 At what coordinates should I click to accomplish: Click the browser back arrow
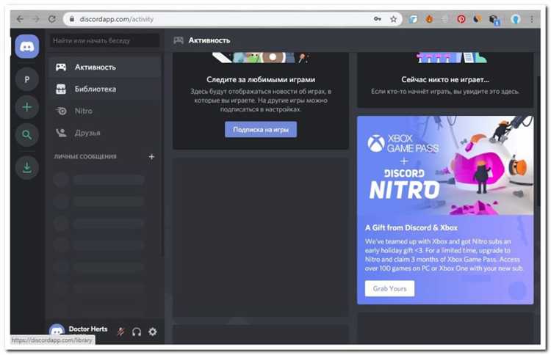coord(20,19)
